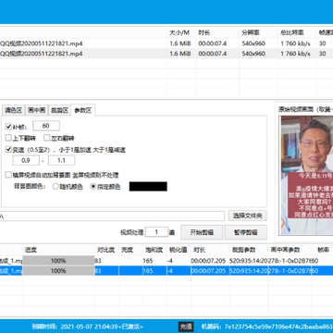Pause editing with the 暂停剪辑 button
The width and height of the screenshot is (333, 333).
246,232
